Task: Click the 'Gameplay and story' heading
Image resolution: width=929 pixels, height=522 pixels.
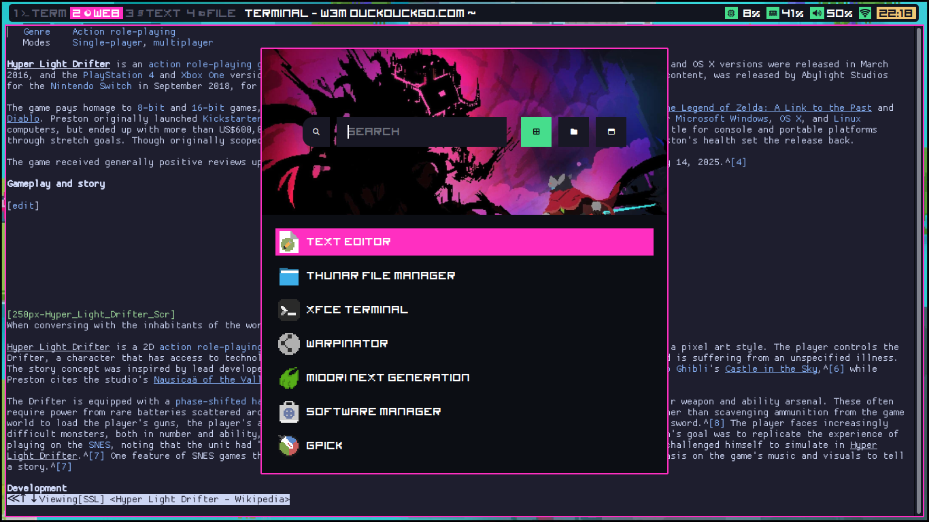Action: (56, 184)
